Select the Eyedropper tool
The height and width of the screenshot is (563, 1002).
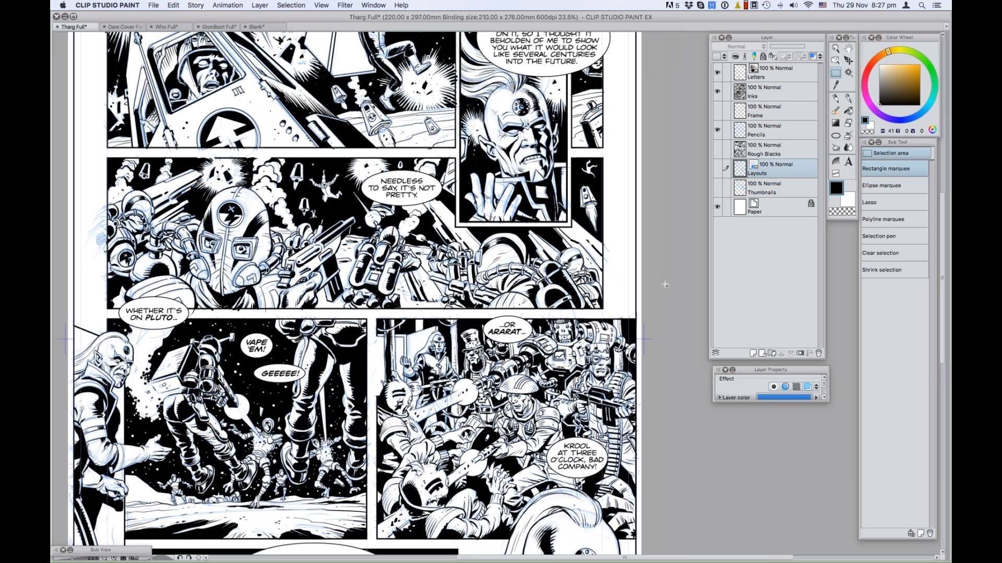[x=836, y=85]
